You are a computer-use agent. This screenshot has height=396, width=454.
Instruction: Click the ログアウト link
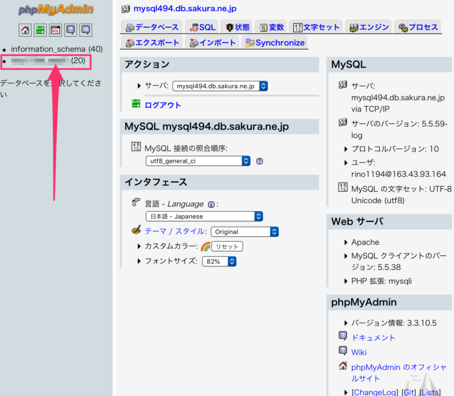click(163, 105)
